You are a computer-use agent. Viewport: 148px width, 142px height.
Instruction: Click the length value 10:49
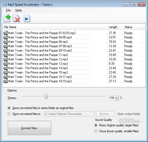coord(112,55)
